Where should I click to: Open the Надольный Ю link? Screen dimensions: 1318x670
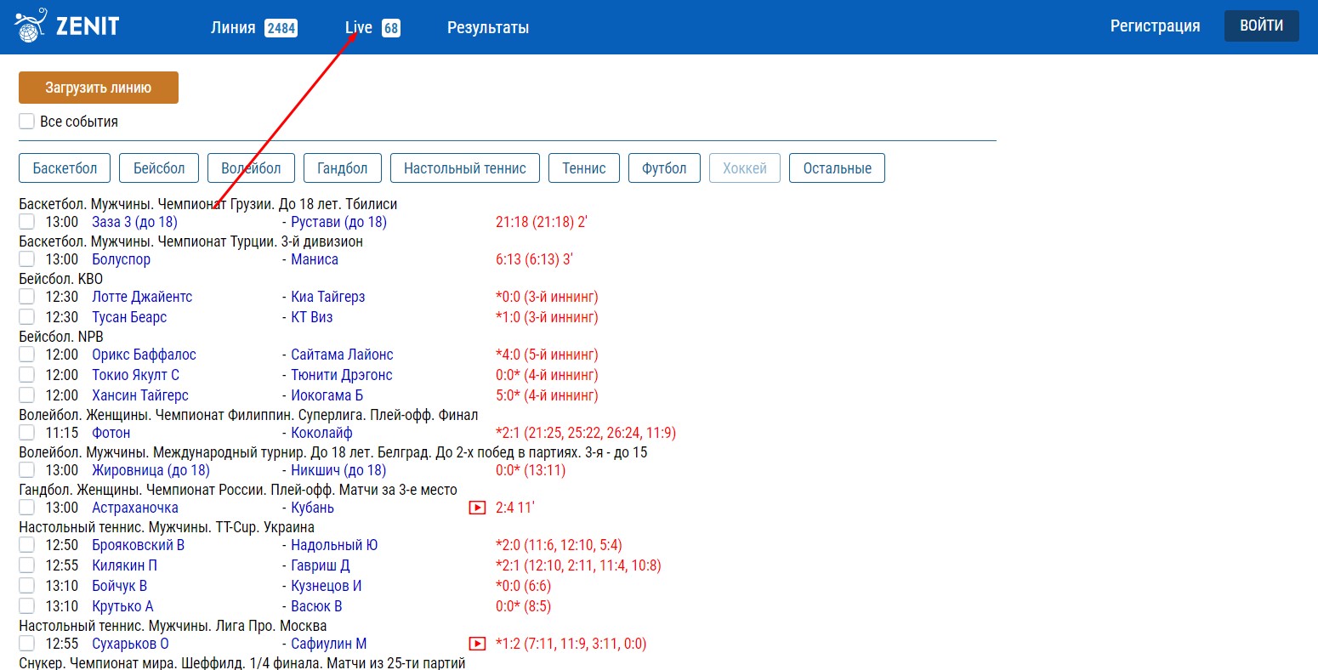pyautogui.click(x=334, y=545)
